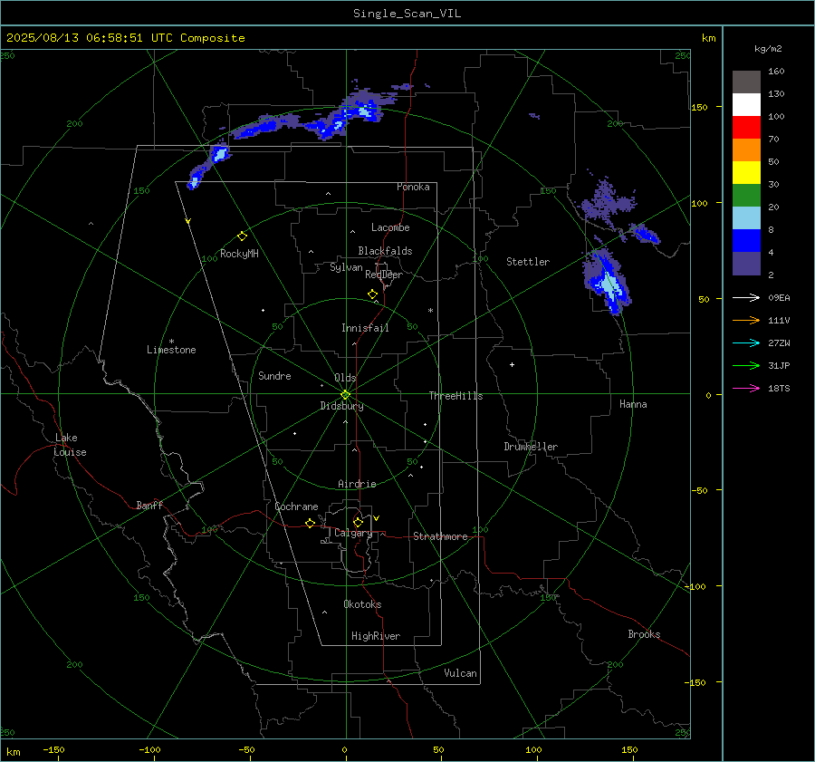This screenshot has height=762, width=815.
Task: Click the red 100 color swatch
Action: pyautogui.click(x=746, y=128)
